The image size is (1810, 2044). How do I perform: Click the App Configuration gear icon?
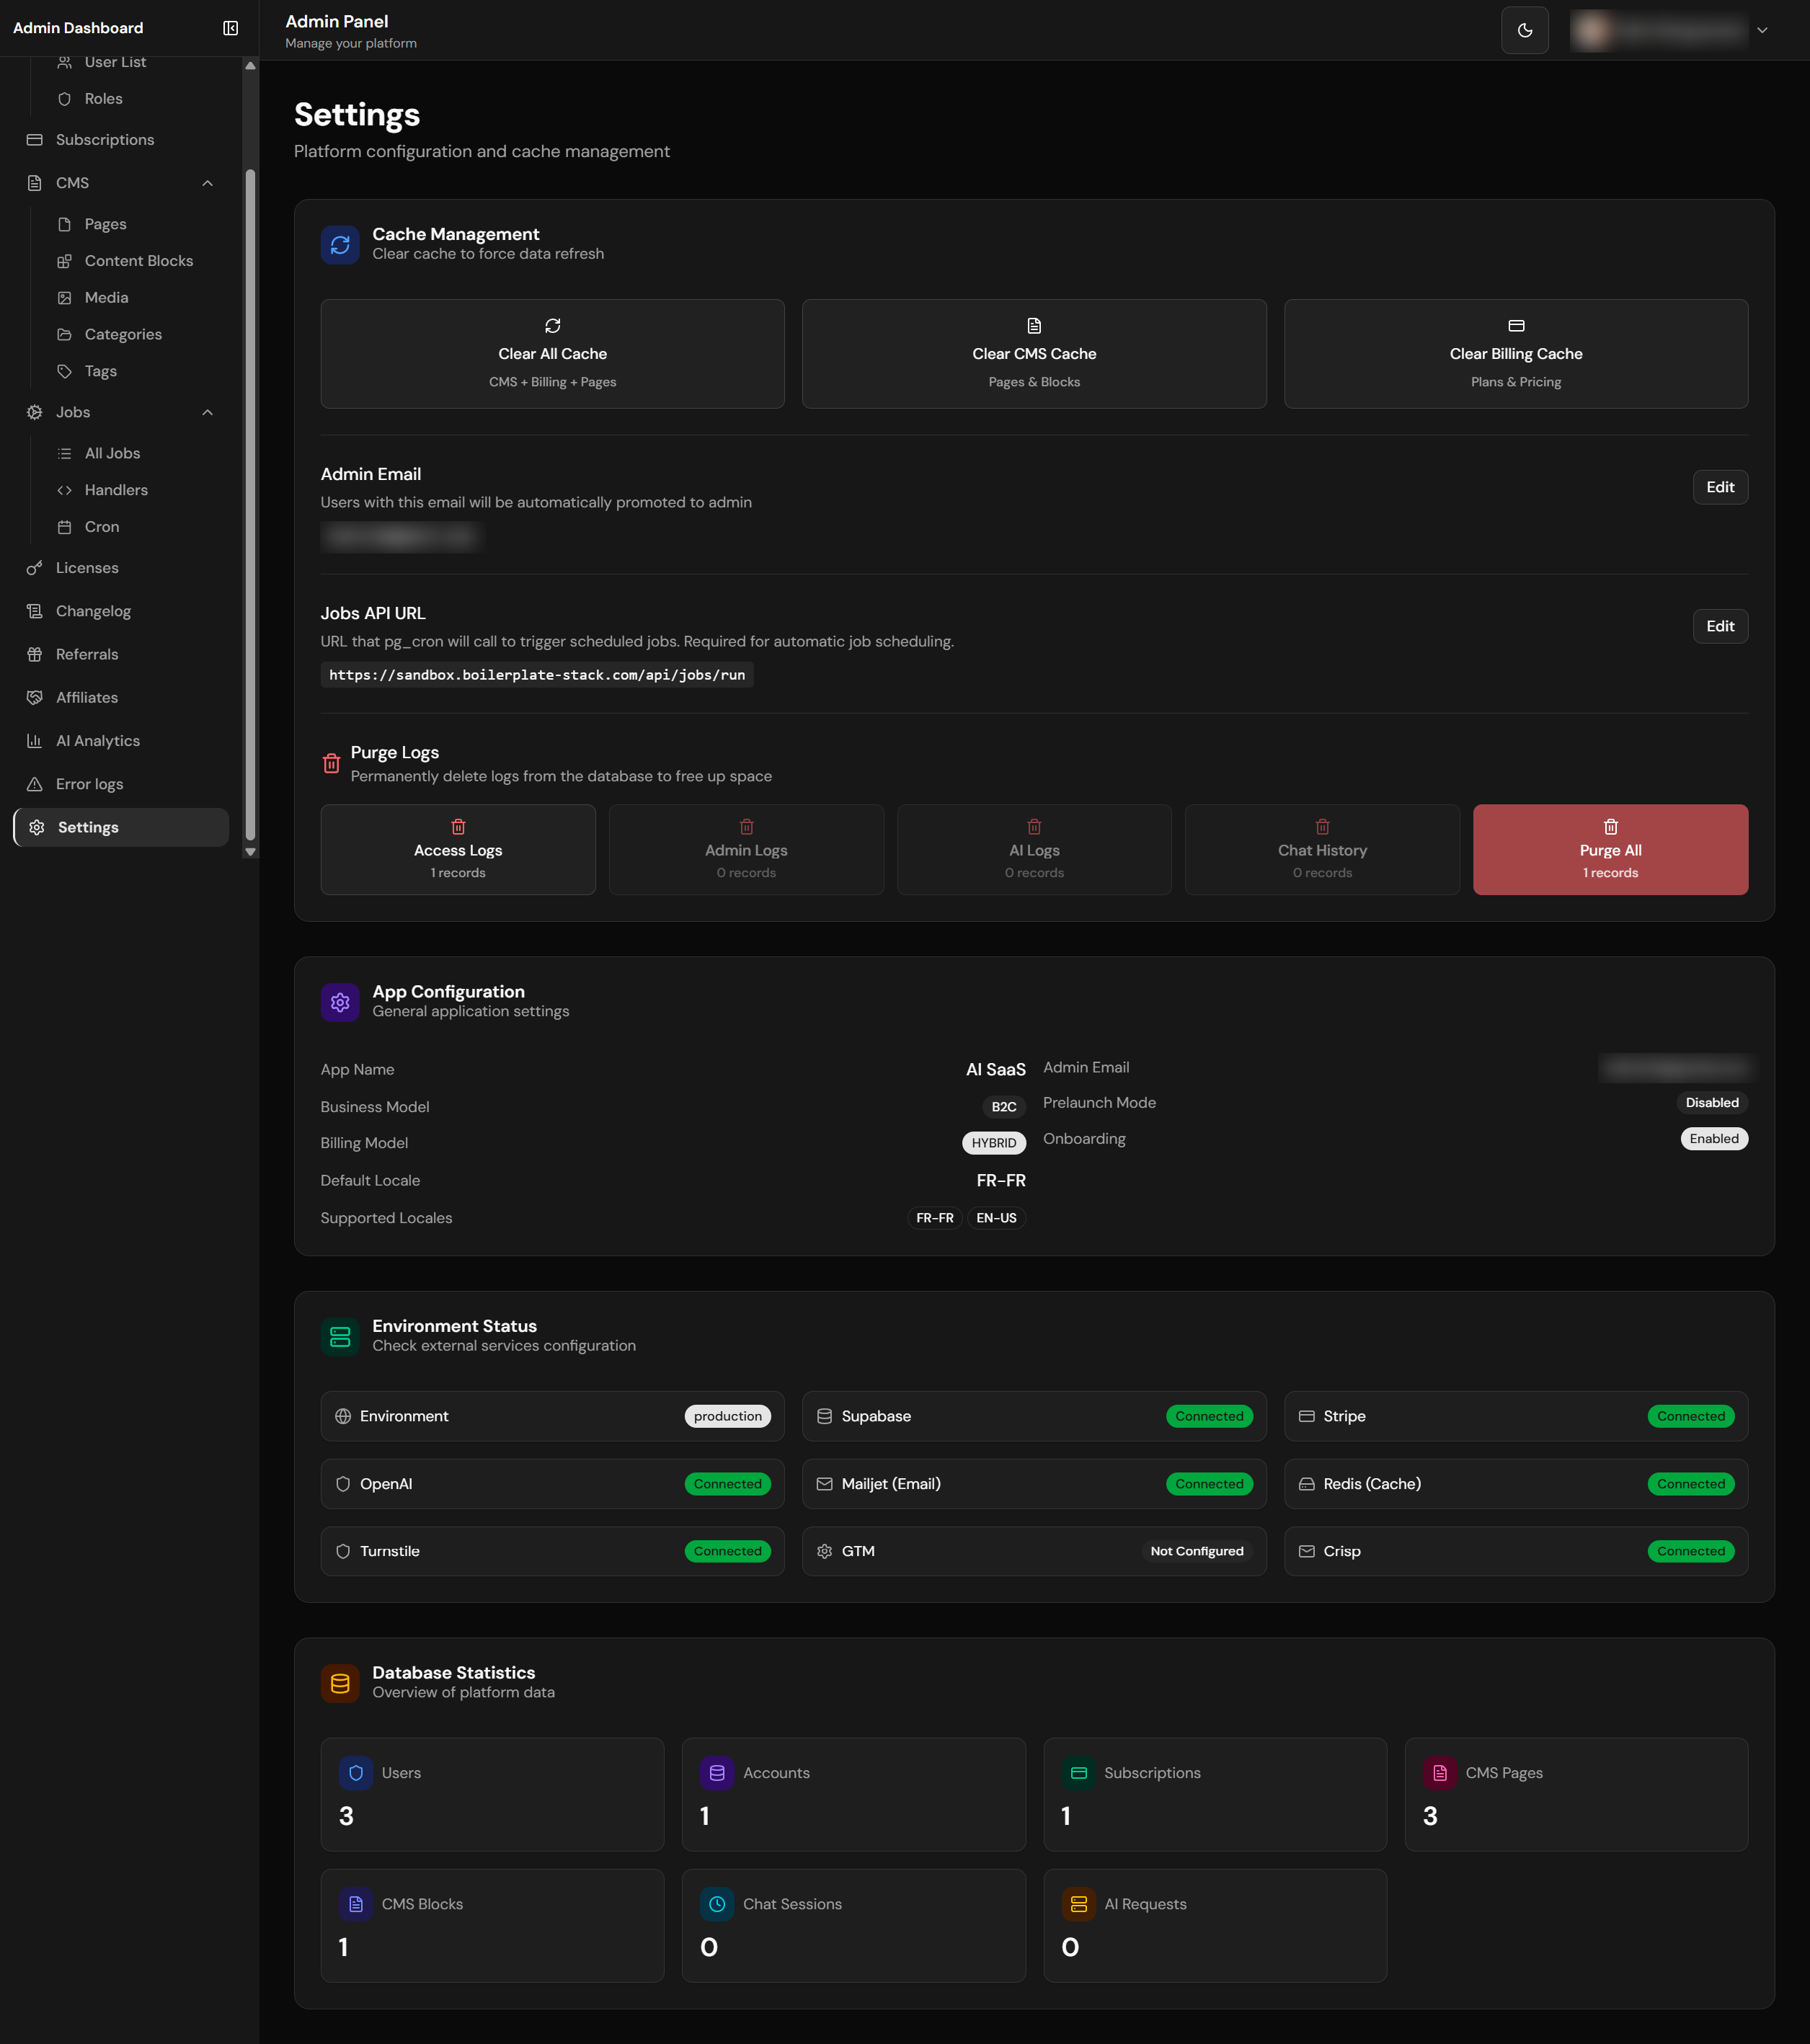pyautogui.click(x=340, y=1002)
